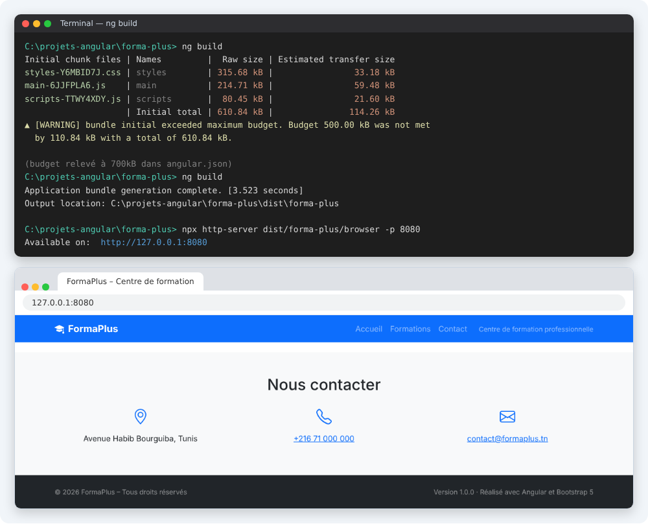This screenshot has height=524, width=648.
Task: Call the +216 71 000 000 link
Action: pyautogui.click(x=324, y=439)
